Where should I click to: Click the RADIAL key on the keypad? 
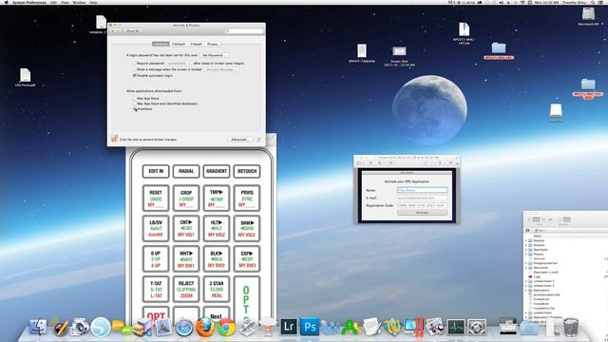(186, 171)
